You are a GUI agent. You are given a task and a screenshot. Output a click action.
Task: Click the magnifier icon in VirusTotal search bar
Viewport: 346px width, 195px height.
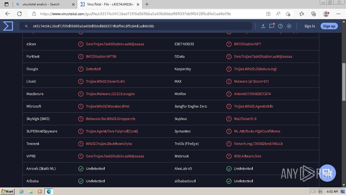pos(26,26)
